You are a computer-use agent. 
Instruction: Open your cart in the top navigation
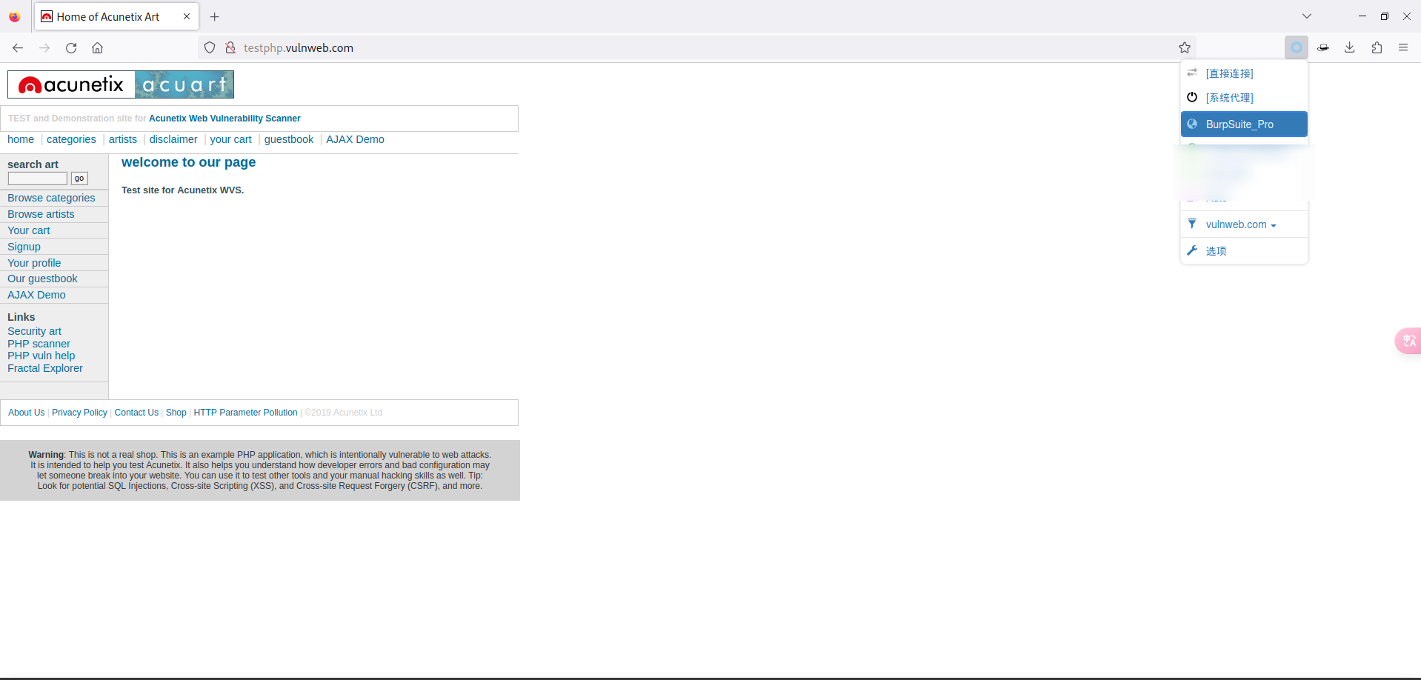(230, 139)
